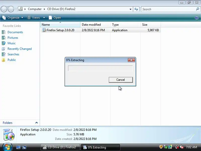Viewport: 201px width, 151px height.
Task: Click the Searches icon
Action: tap(4, 54)
